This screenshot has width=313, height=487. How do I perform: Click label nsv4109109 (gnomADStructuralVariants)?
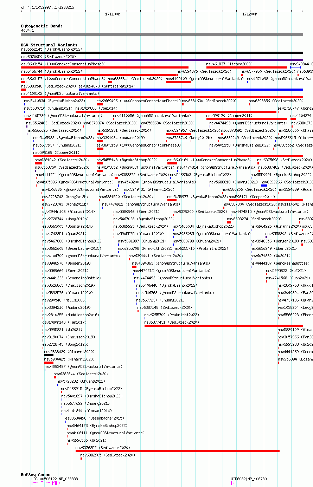coord(205,79)
